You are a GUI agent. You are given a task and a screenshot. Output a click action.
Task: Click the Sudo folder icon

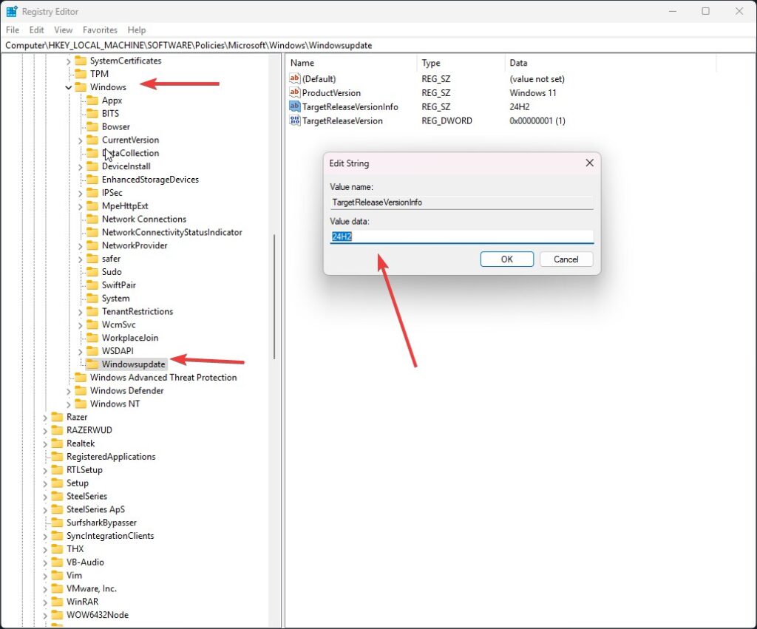point(92,271)
